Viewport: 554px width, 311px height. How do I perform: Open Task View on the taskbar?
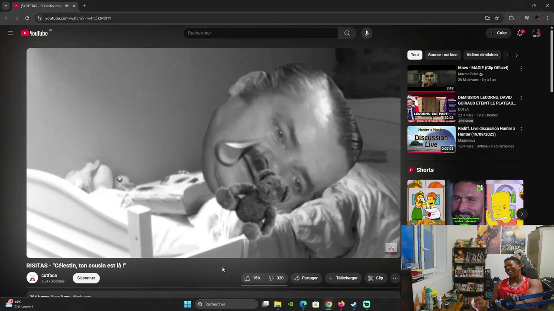click(265, 304)
